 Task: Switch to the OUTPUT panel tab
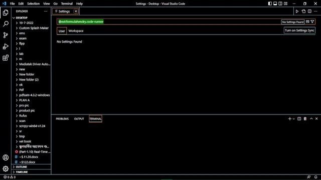coord(79,119)
